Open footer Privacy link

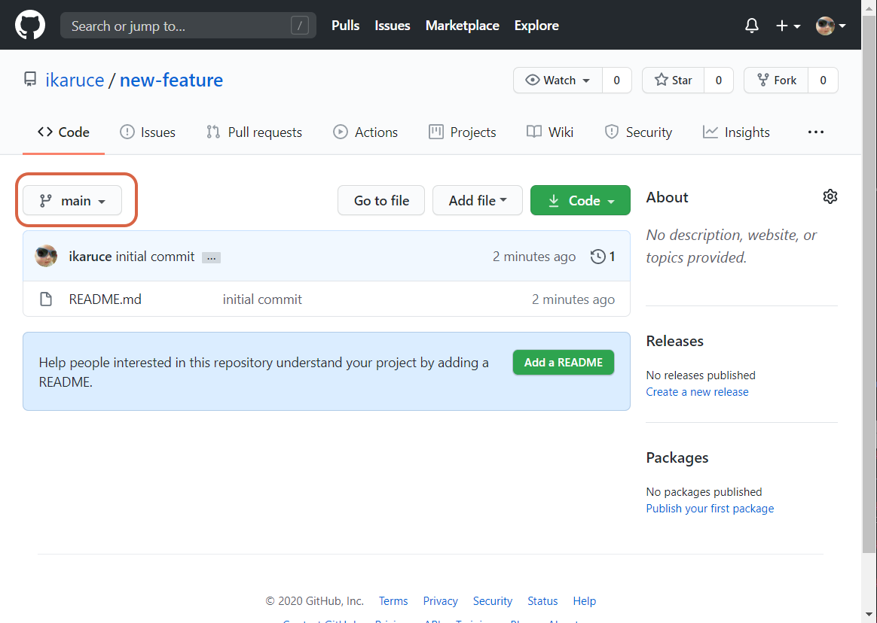pos(440,601)
